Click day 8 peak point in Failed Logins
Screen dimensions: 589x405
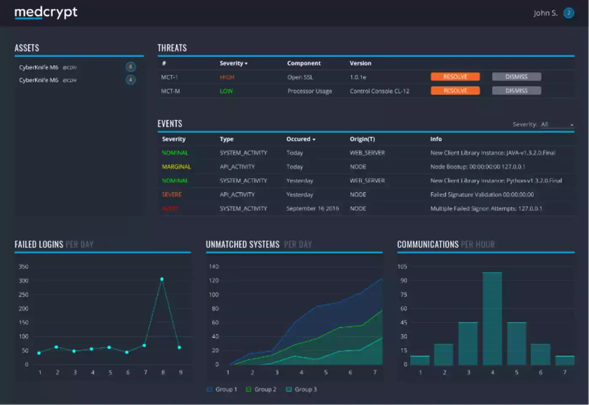click(x=162, y=279)
